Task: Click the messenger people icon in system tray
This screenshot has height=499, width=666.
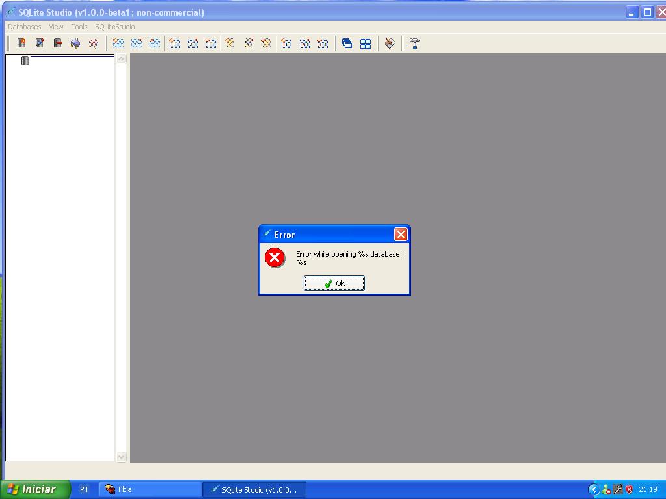Action: click(607, 489)
